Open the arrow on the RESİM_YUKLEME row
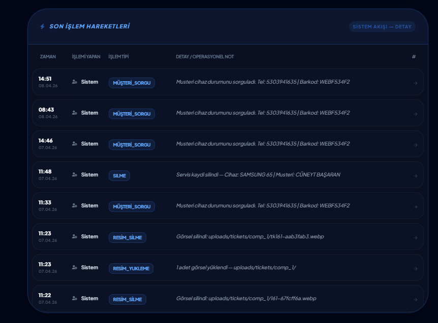Image resolution: width=438 pixels, height=323 pixels. pos(415,269)
